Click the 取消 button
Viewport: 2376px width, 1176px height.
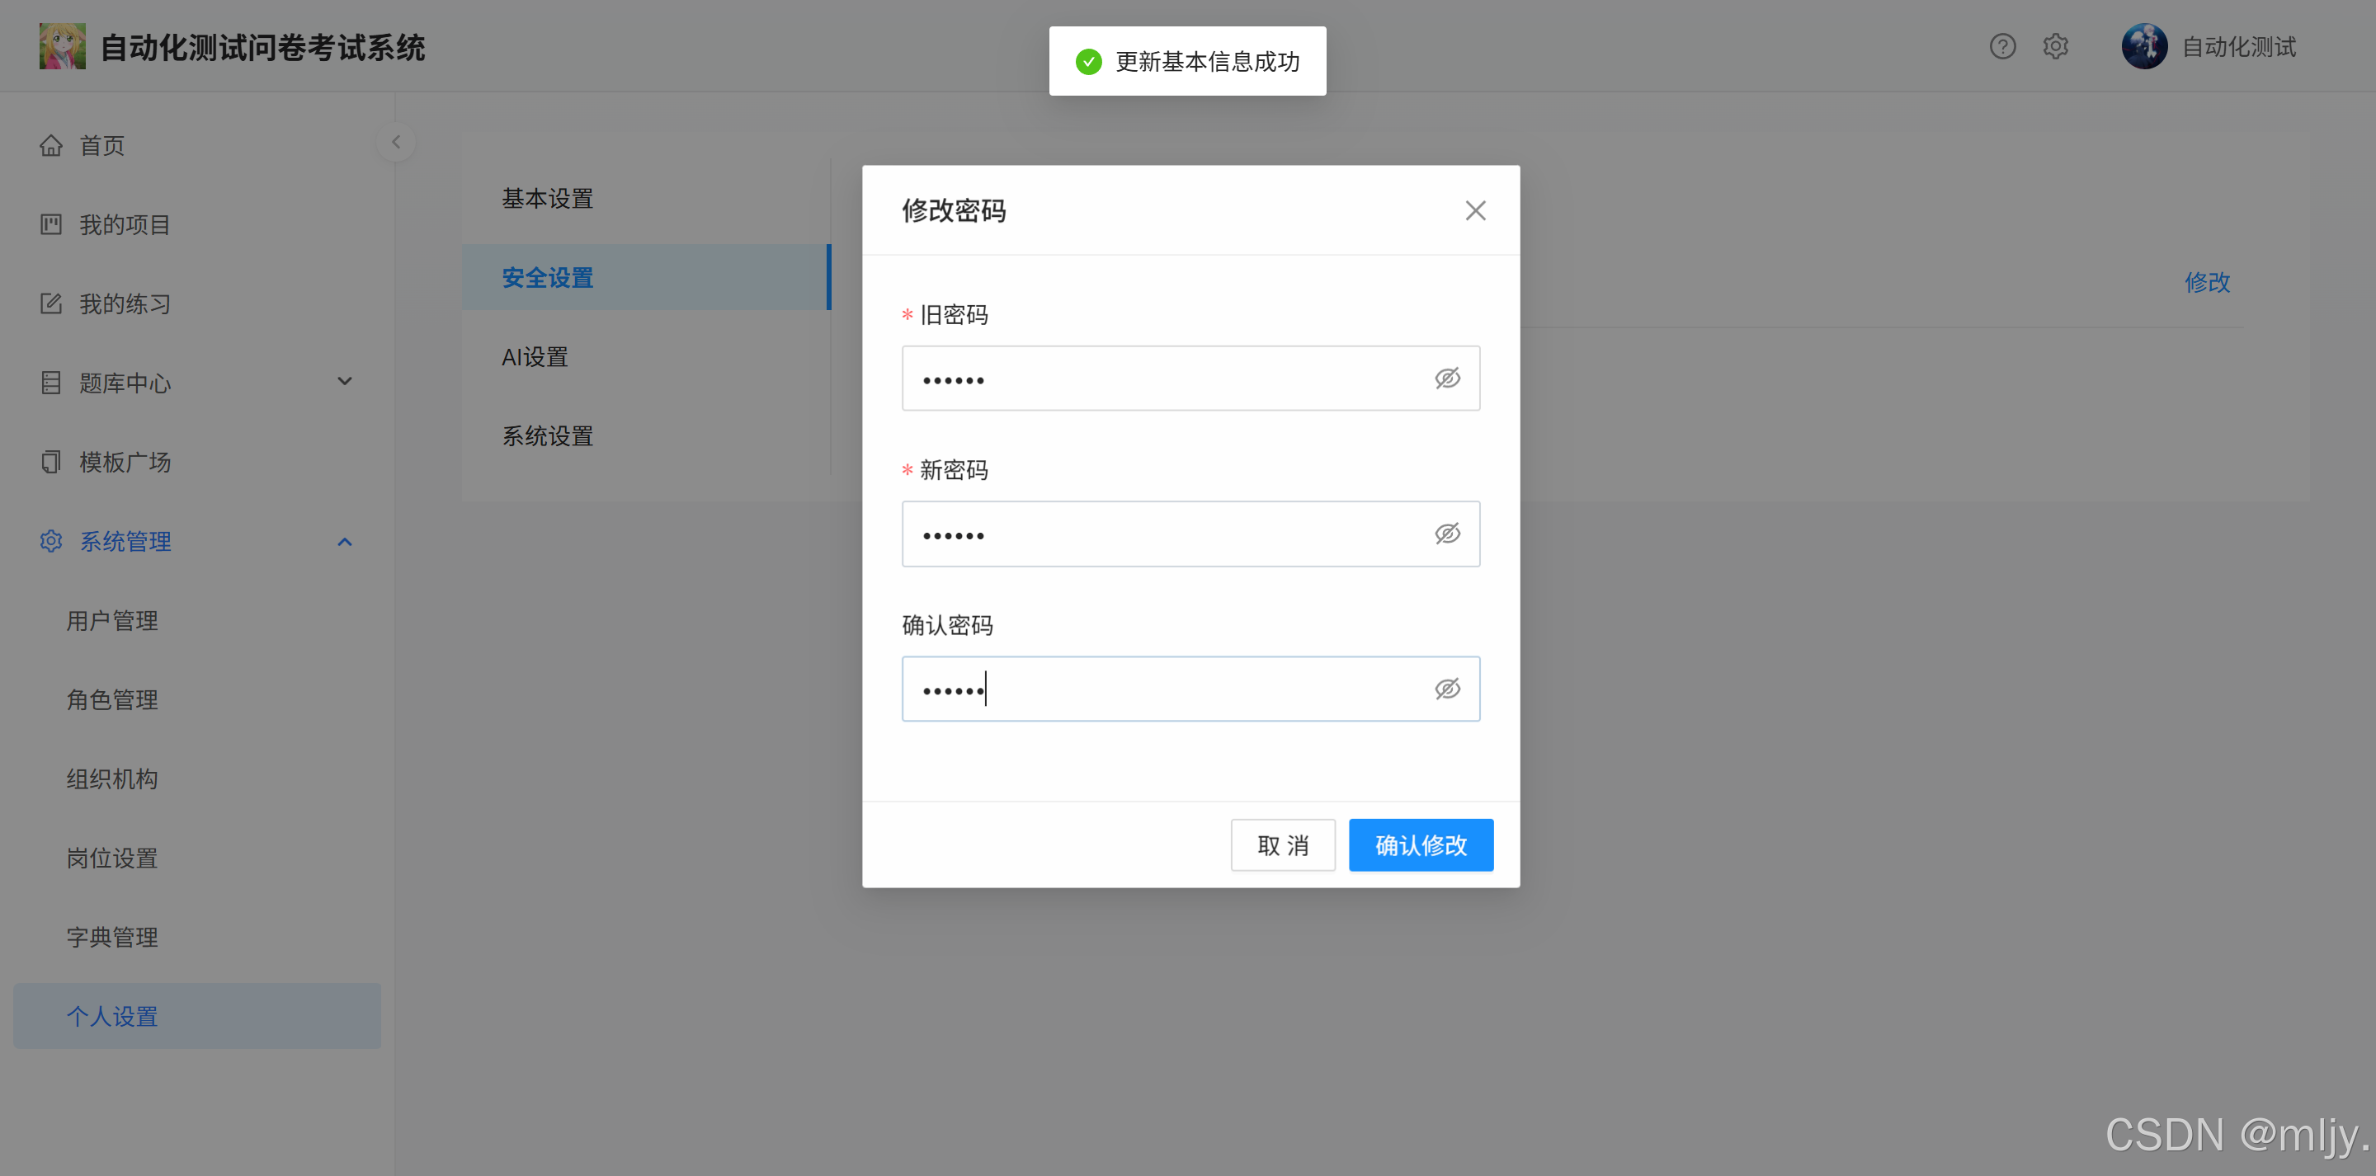tap(1282, 844)
